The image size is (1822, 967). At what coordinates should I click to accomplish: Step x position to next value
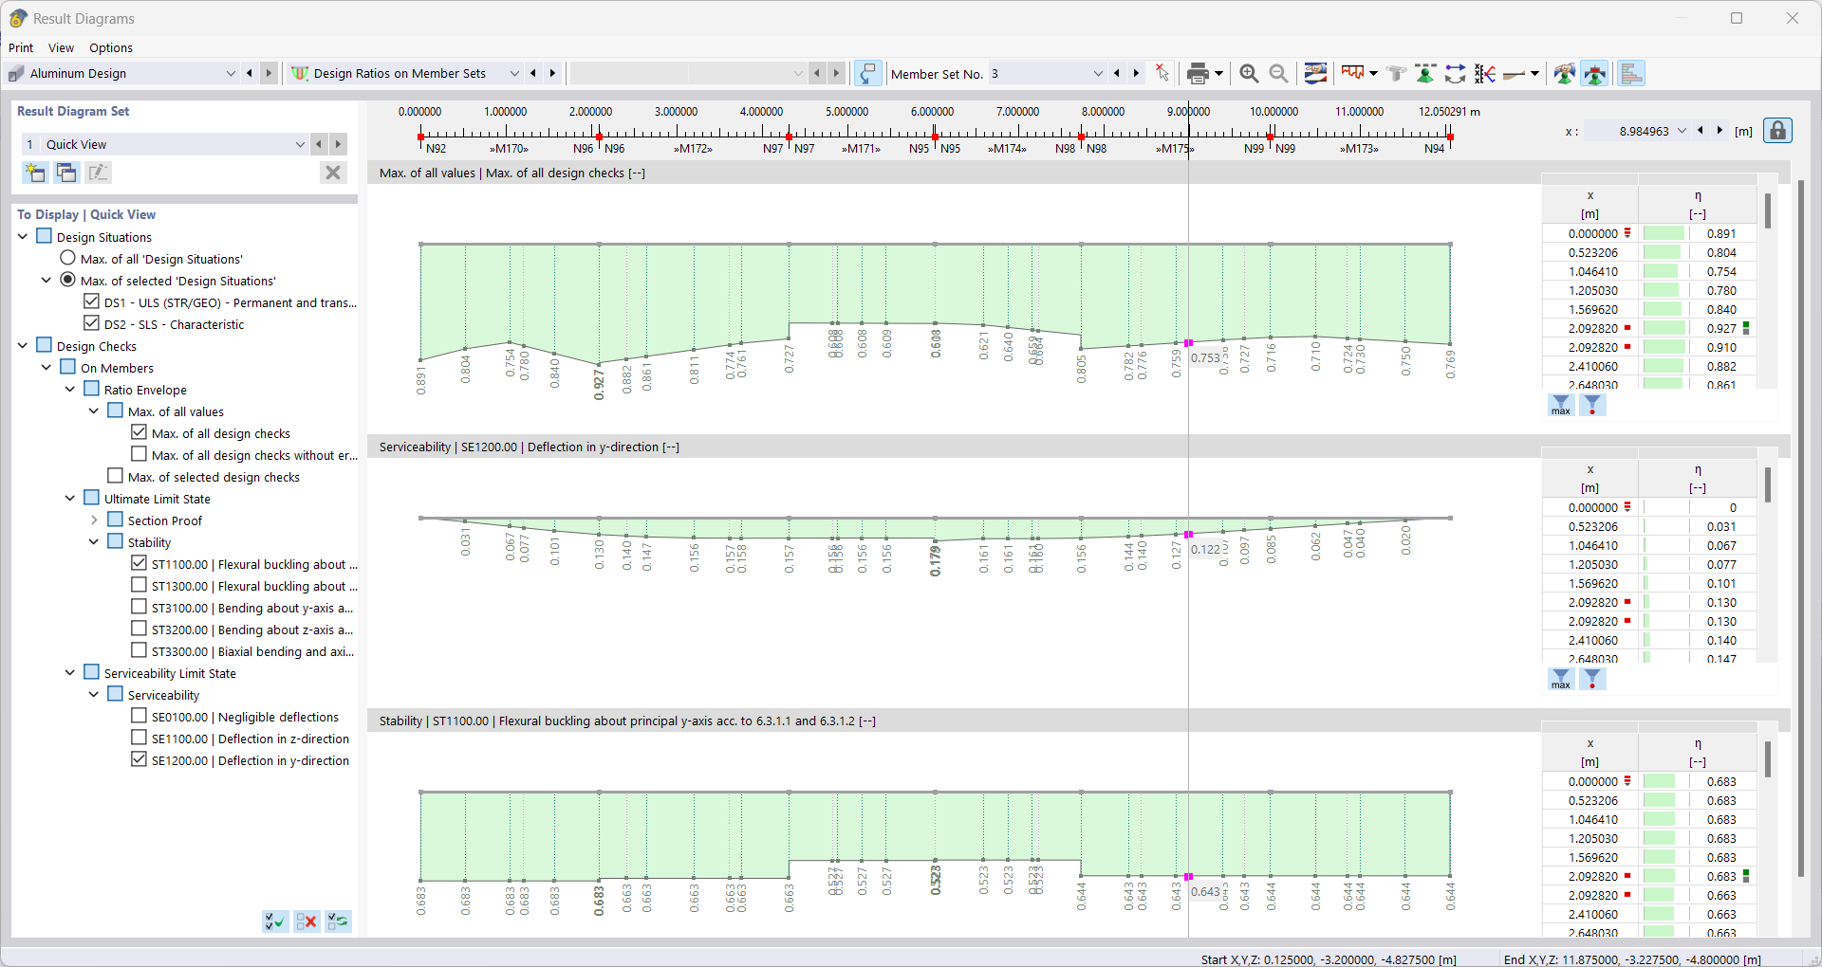click(1720, 131)
